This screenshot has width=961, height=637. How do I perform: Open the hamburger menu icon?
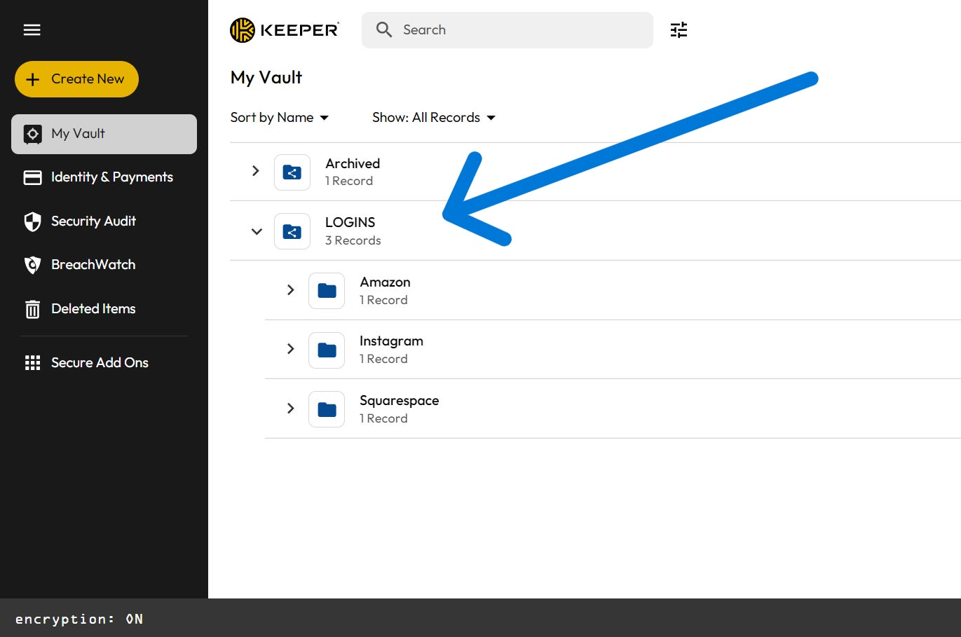tap(32, 29)
